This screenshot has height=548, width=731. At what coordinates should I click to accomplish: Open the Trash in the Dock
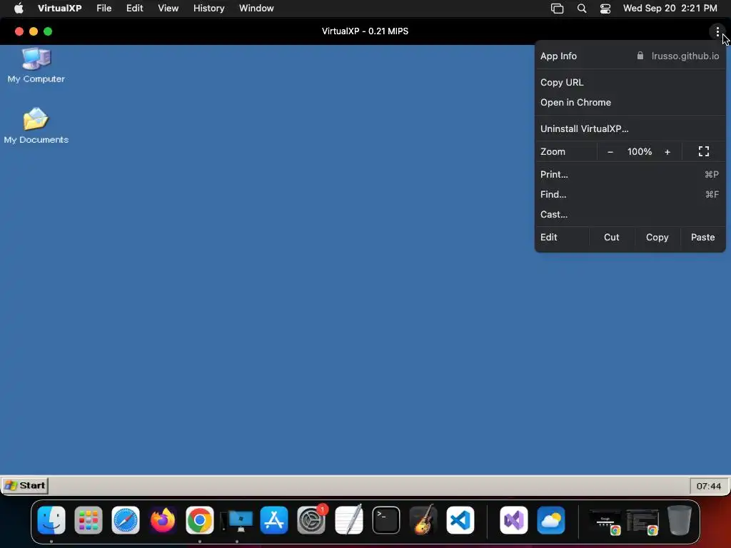tap(680, 520)
